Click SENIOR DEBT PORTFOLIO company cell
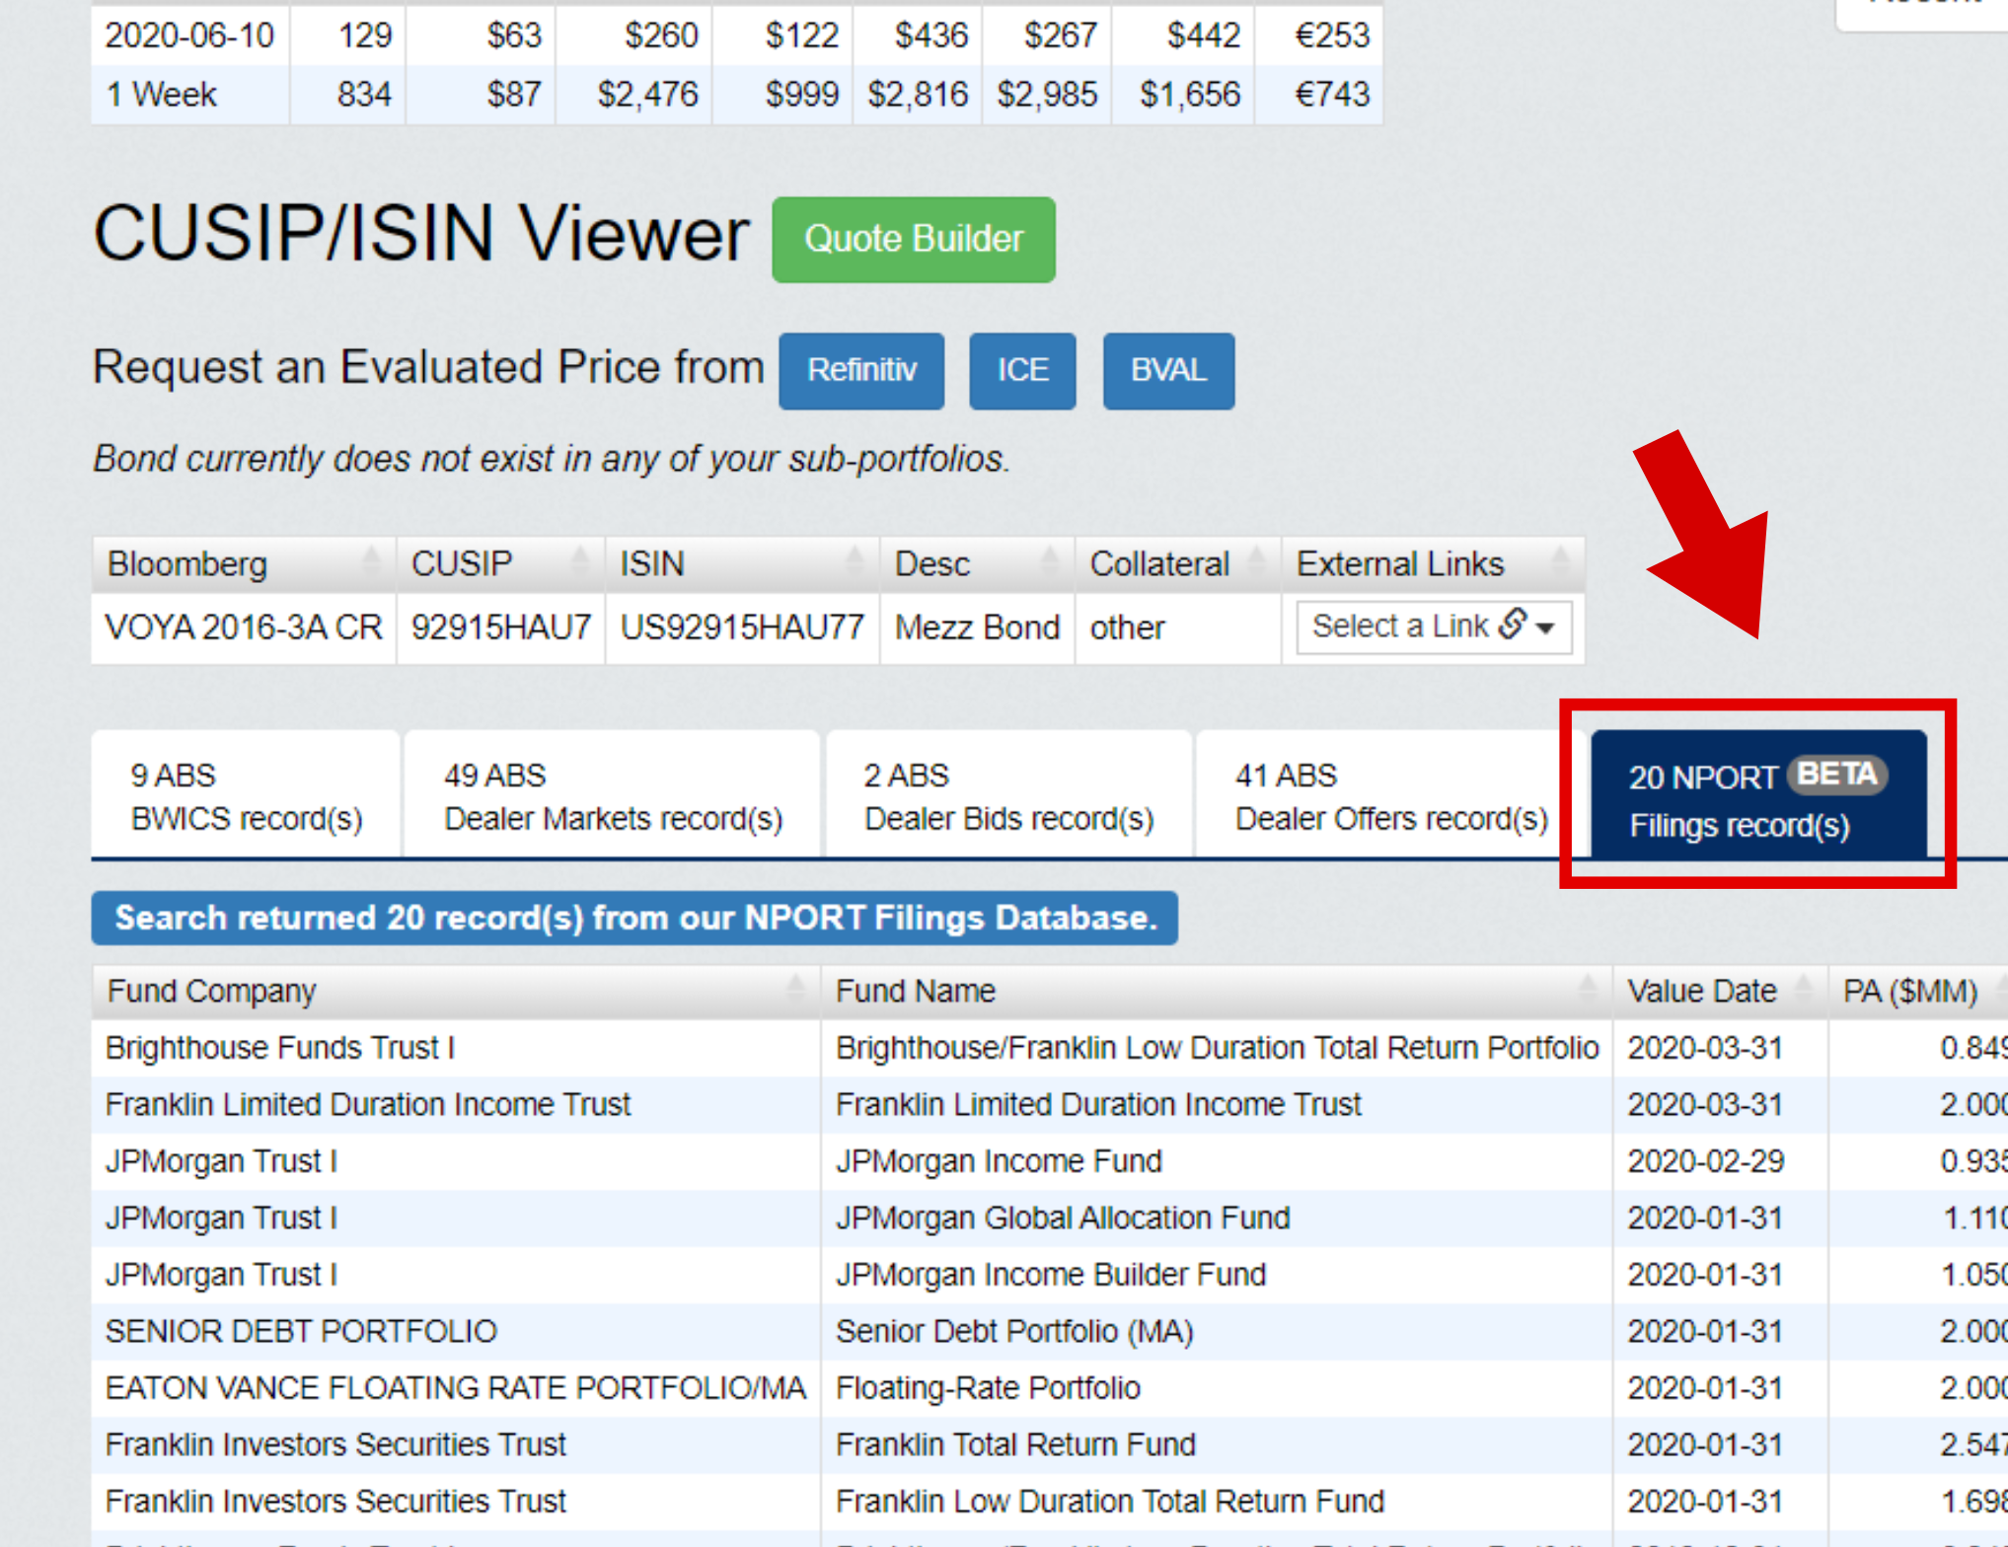2008x1547 pixels. 456,1332
